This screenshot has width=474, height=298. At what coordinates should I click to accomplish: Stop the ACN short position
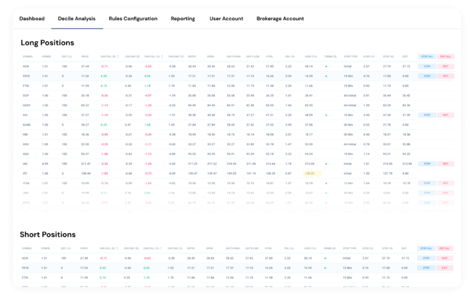[426, 258]
